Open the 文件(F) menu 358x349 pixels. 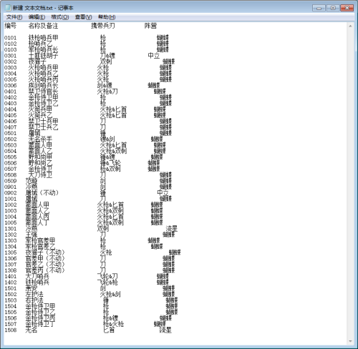click(x=14, y=17)
